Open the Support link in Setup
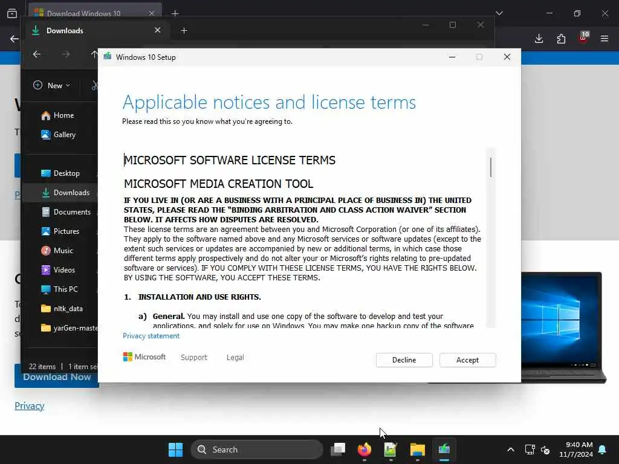 point(194,357)
